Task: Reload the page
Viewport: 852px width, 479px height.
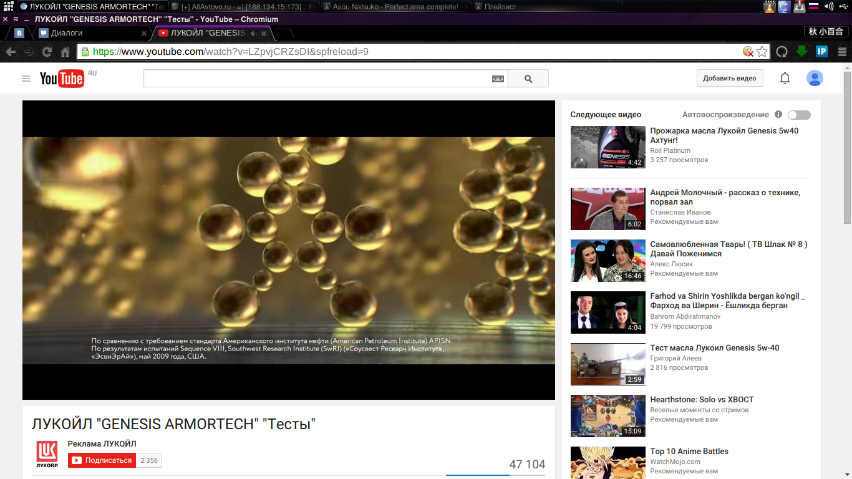Action: pyautogui.click(x=47, y=52)
